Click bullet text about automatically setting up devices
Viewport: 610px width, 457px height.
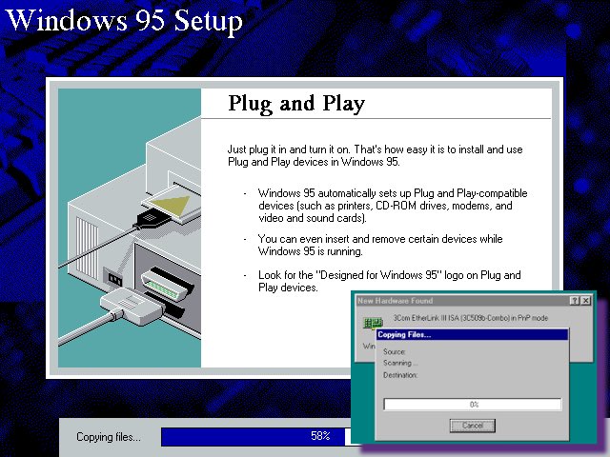click(393, 206)
